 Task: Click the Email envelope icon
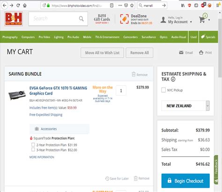pyautogui.click(x=181, y=52)
